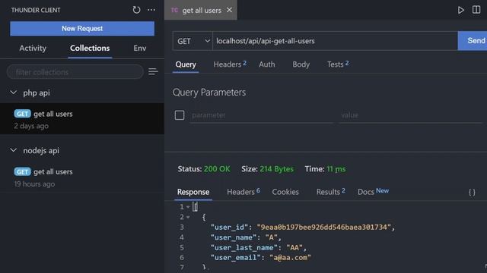
Task: Click the Send button
Action: click(473, 40)
